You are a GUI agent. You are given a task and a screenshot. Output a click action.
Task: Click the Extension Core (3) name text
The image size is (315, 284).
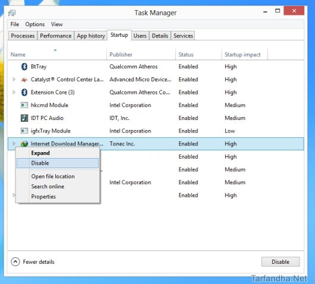tap(53, 93)
